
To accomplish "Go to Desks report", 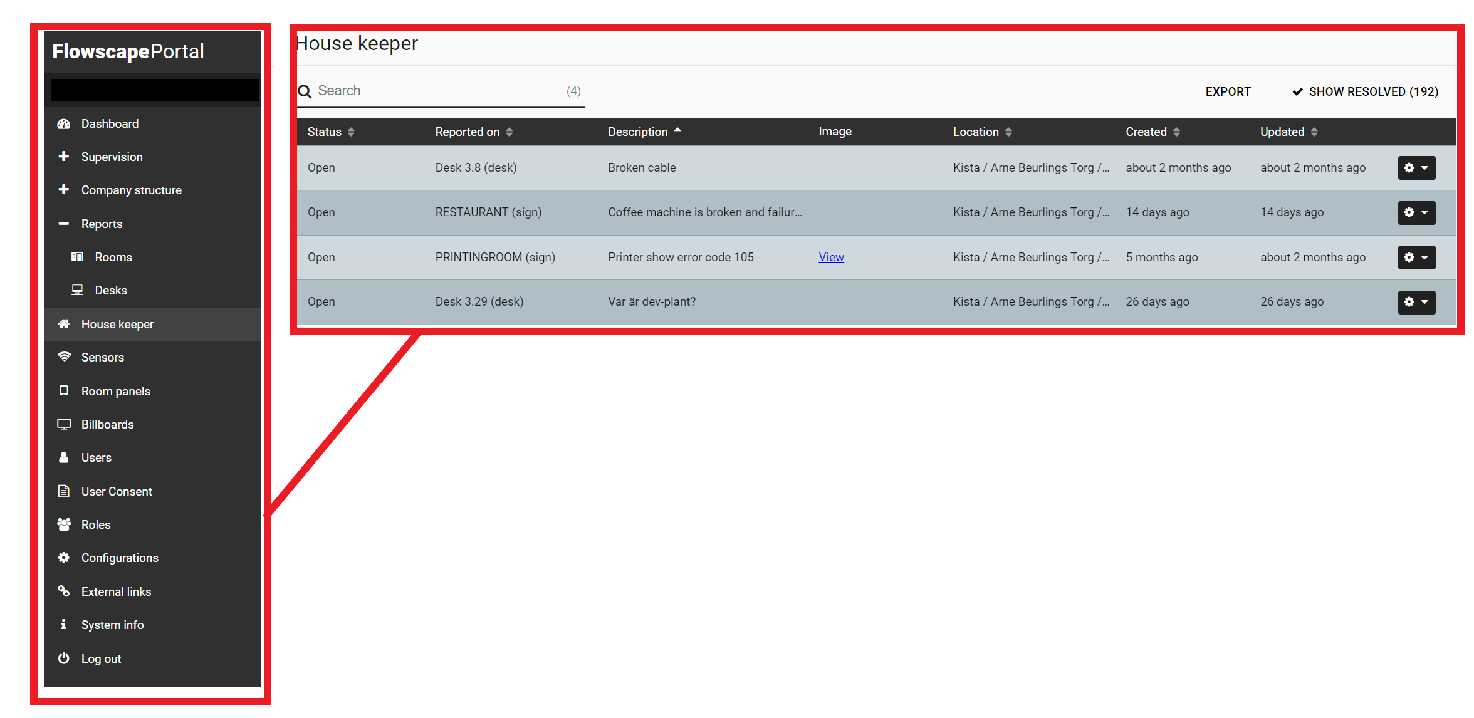I will (x=111, y=291).
